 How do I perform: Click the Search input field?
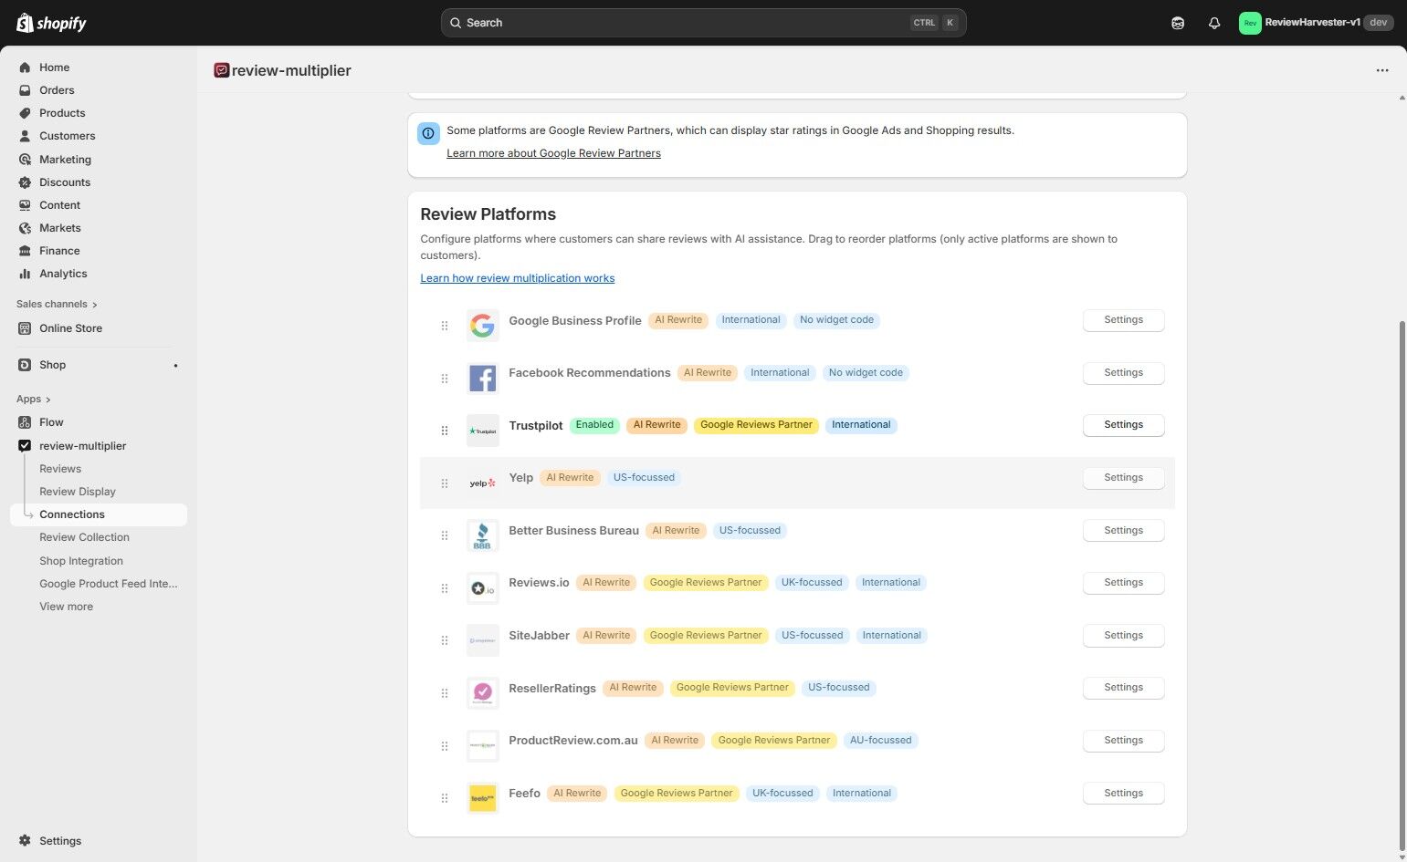pyautogui.click(x=703, y=23)
